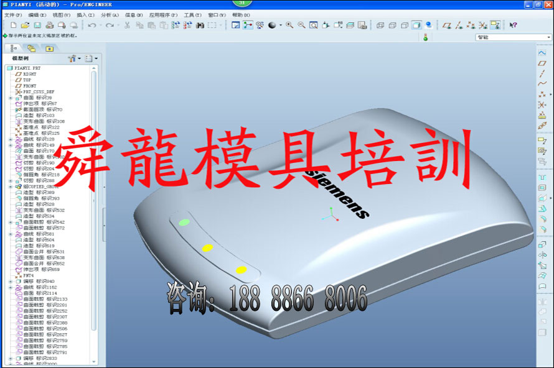
Task: Open the Layers icon in toolbar
Action: click(350, 25)
